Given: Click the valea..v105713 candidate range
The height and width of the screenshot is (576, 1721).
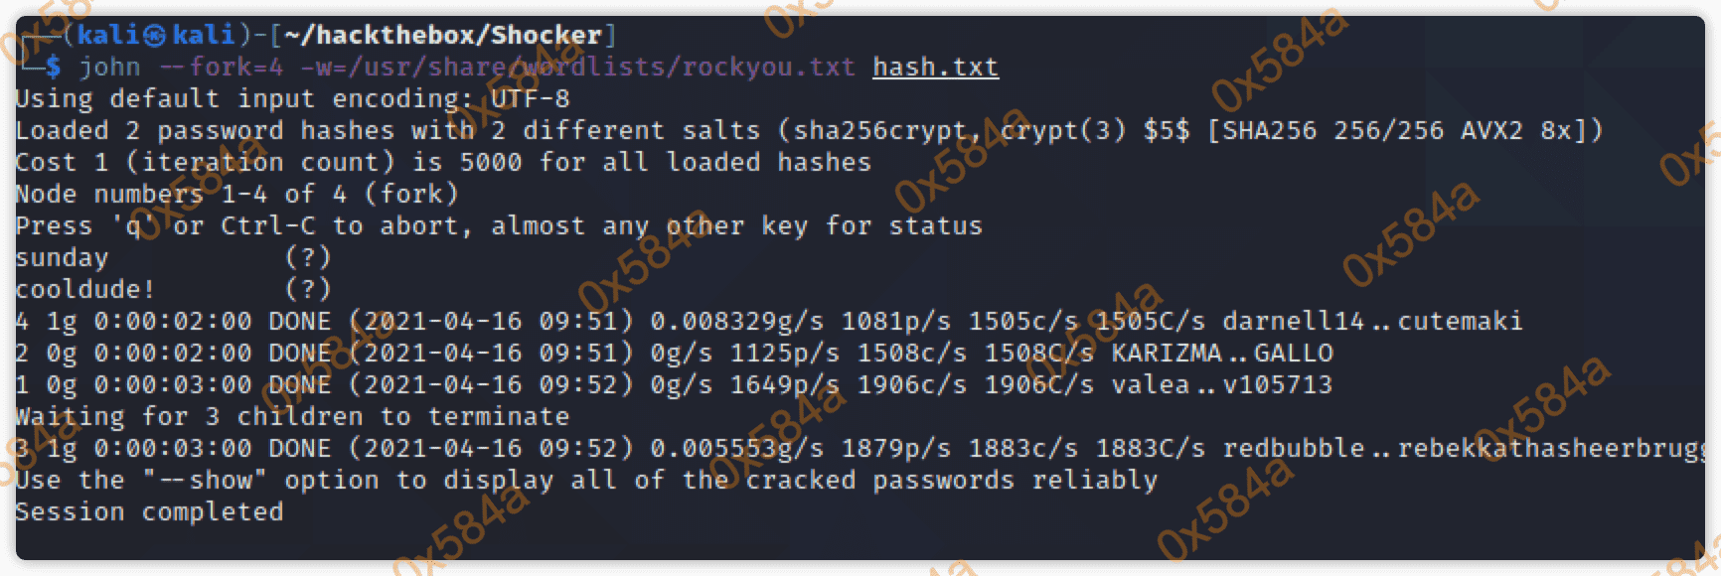Looking at the screenshot, I should (1221, 385).
